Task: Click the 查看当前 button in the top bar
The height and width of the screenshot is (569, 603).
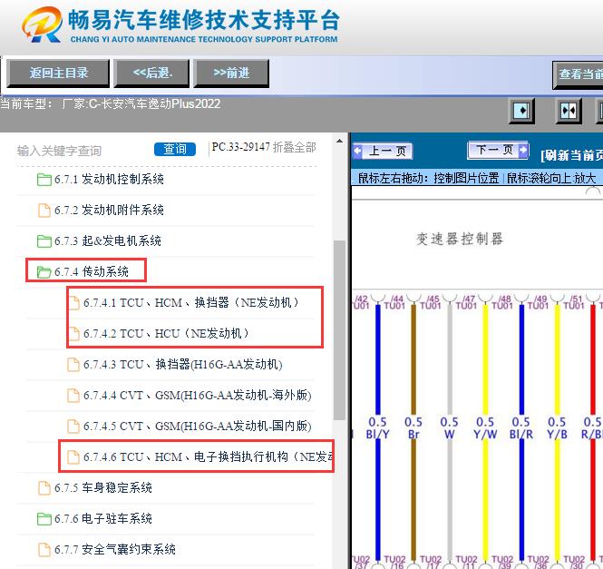Action: pyautogui.click(x=578, y=74)
